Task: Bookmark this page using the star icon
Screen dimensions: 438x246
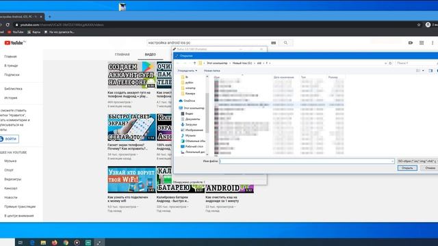Action: tap(419, 25)
